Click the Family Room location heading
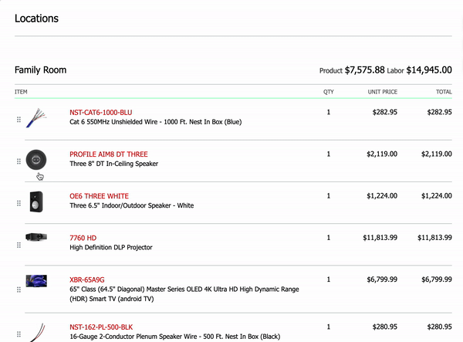The height and width of the screenshot is (342, 463). click(x=40, y=70)
